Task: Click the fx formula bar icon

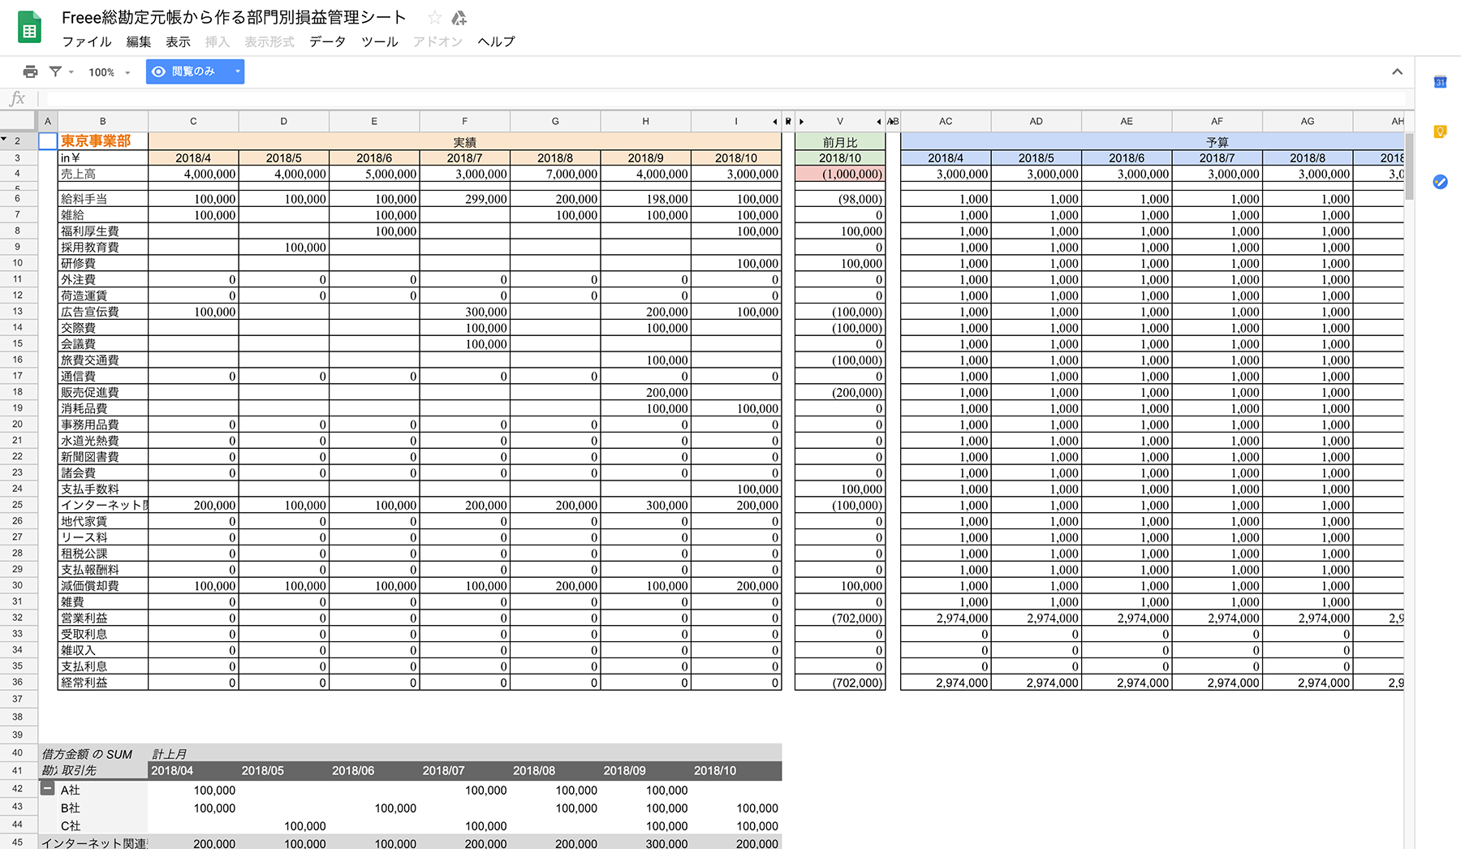Action: click(x=17, y=98)
